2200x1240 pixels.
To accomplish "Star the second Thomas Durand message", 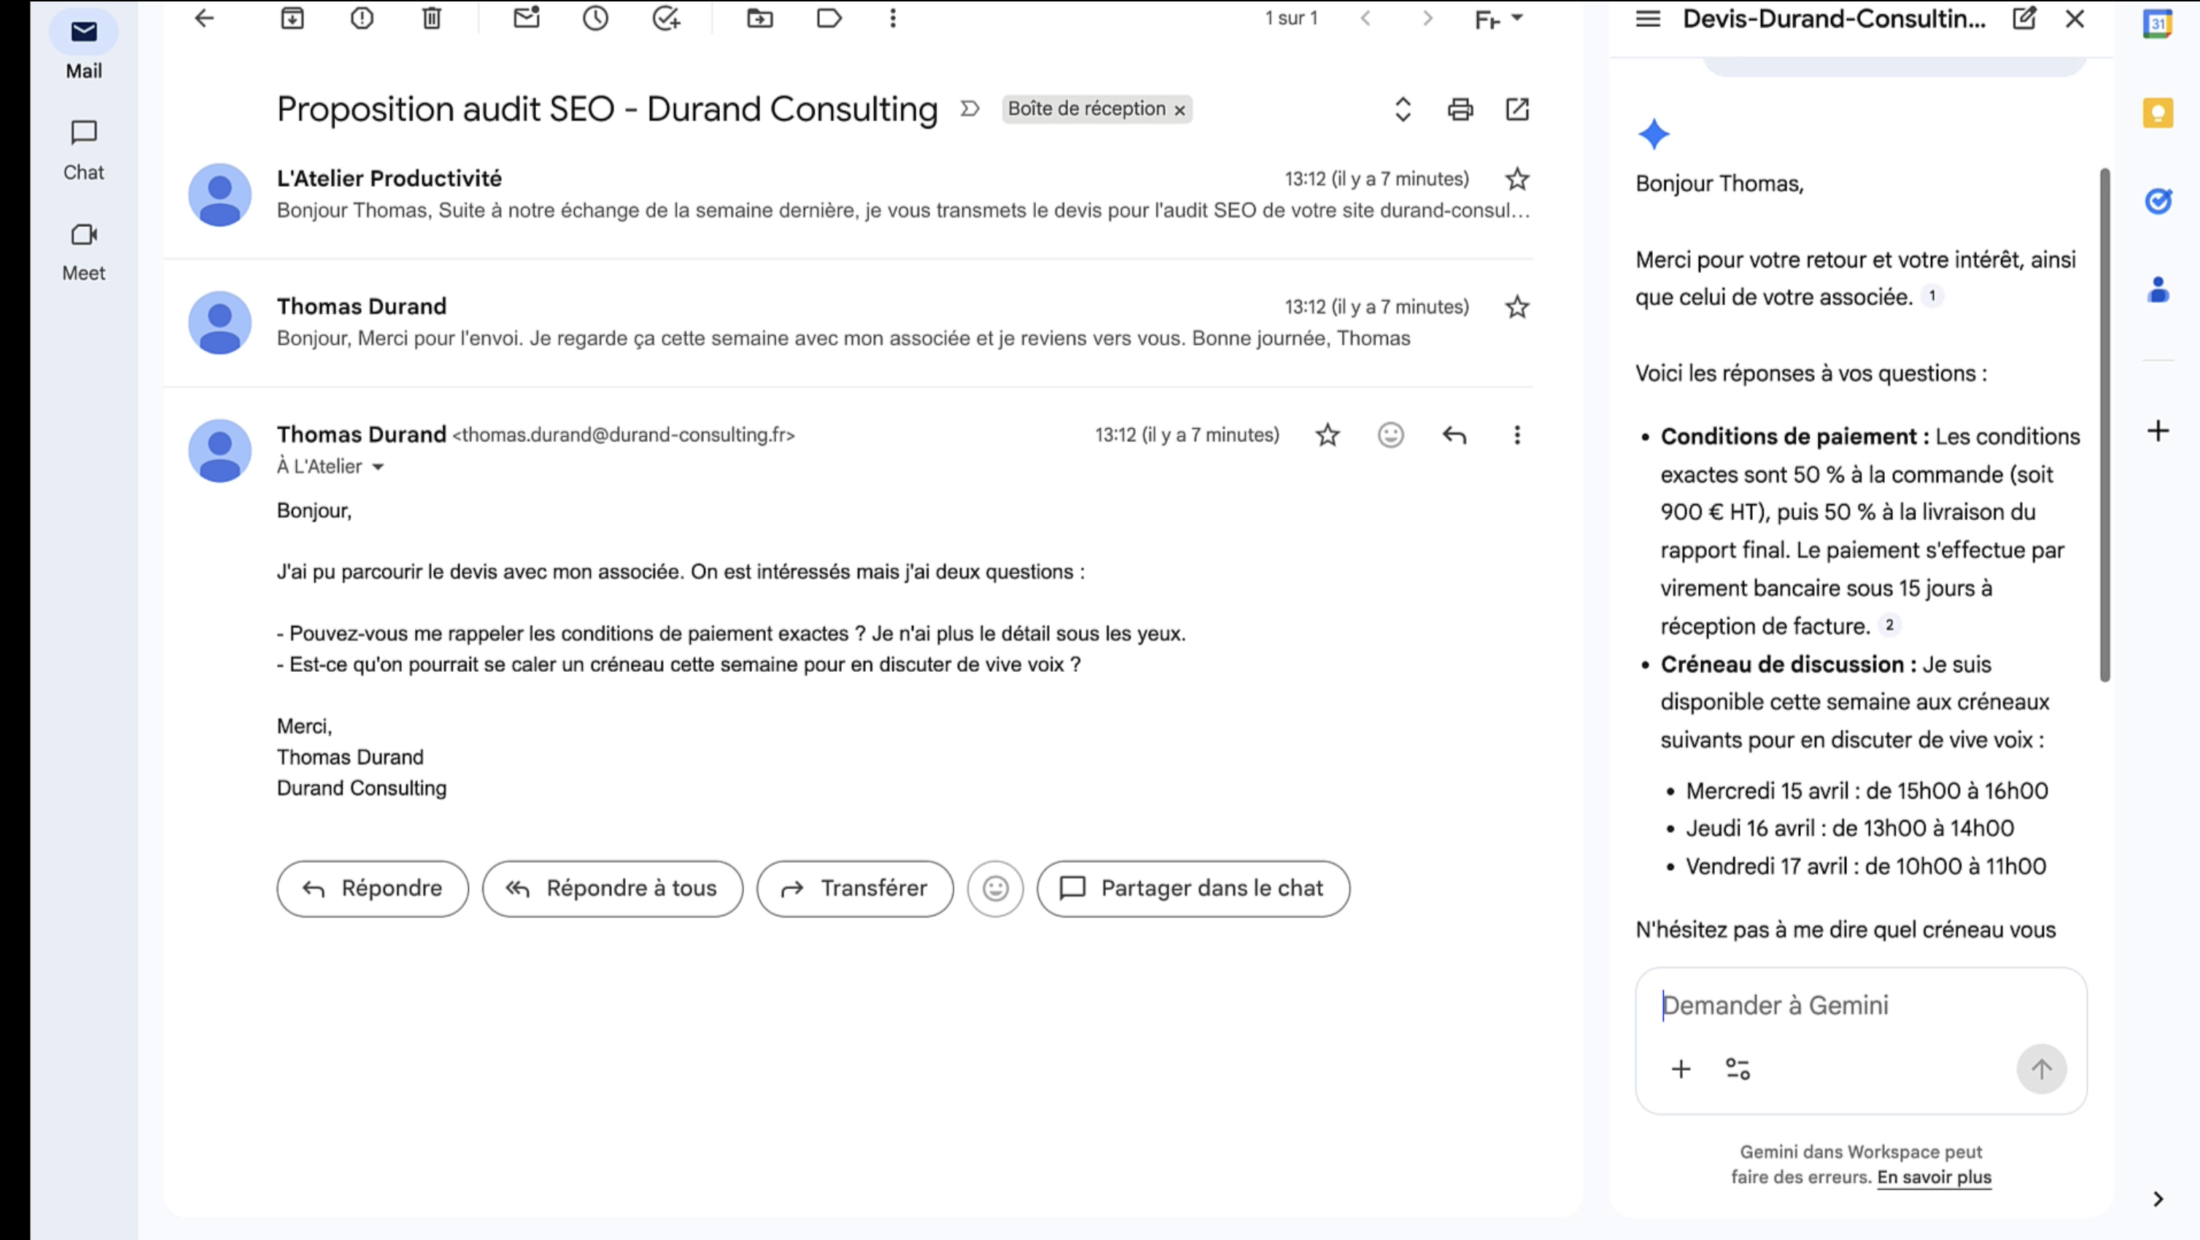I will 1517,307.
